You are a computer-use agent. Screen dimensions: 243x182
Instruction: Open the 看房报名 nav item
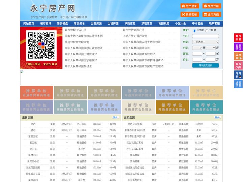tap(79, 24)
